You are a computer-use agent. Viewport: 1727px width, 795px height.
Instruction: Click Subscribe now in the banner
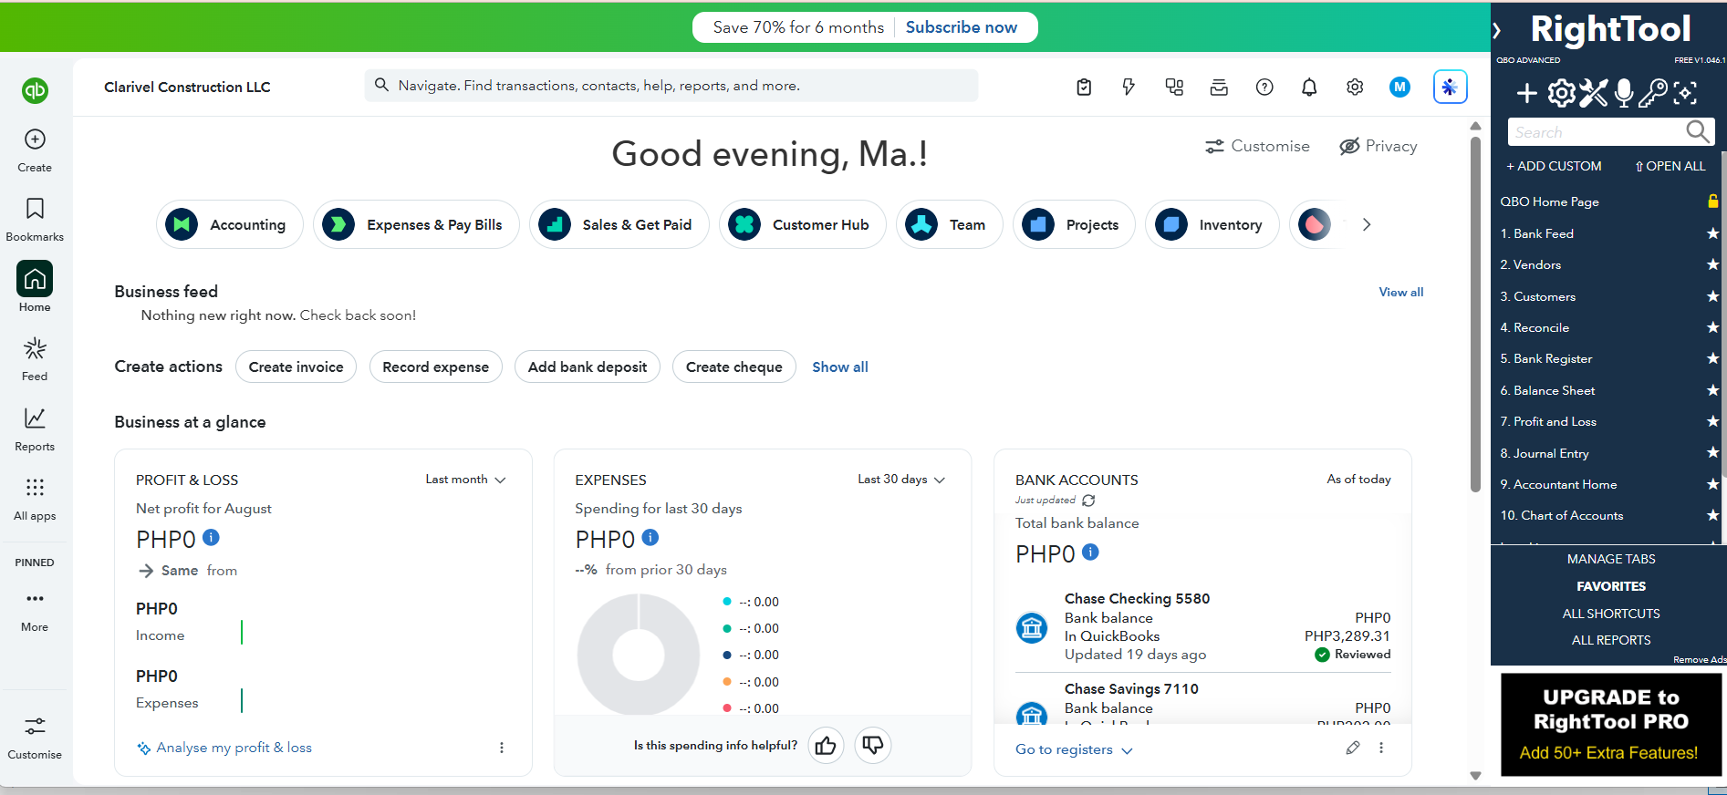coord(962,27)
